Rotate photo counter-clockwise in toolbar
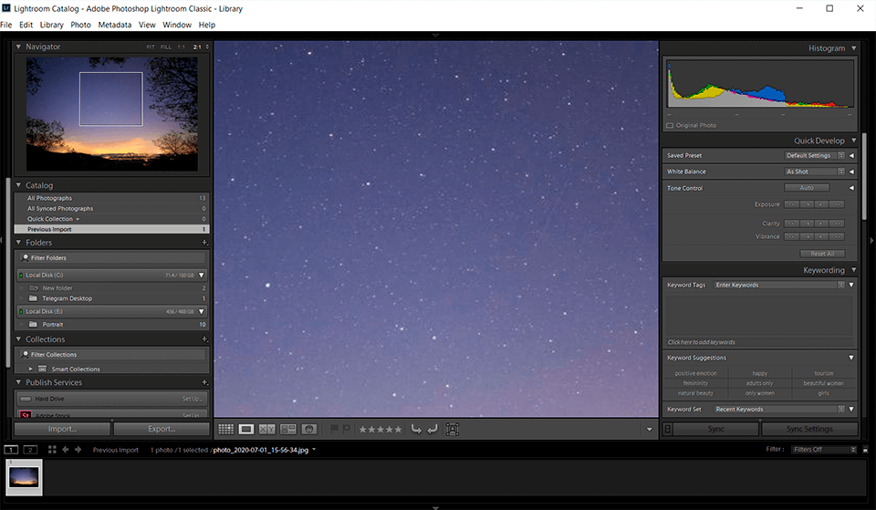Screen dimensions: 876x510 416,429
